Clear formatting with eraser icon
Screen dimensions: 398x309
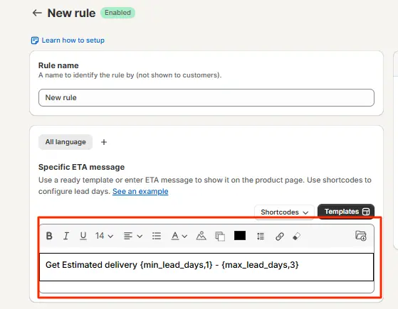[296, 237]
